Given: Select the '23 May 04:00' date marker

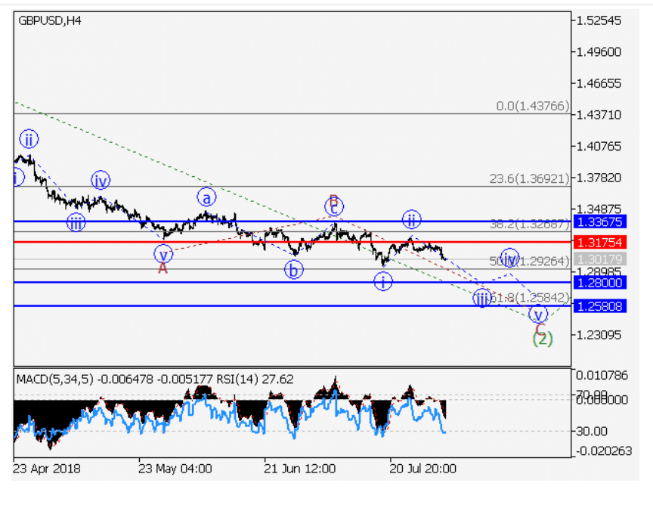Looking at the screenshot, I should click(175, 469).
